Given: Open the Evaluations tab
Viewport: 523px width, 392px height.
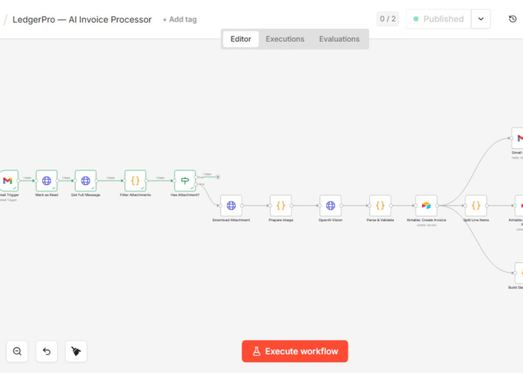Looking at the screenshot, I should coord(339,39).
